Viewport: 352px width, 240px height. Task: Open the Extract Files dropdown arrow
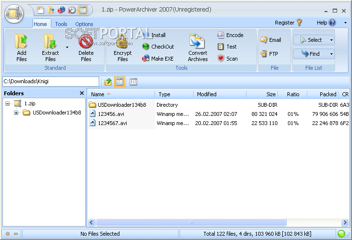67,47
